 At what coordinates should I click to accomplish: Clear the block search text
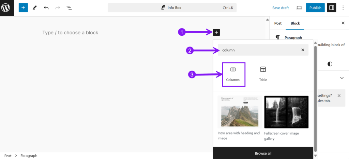[303, 50]
